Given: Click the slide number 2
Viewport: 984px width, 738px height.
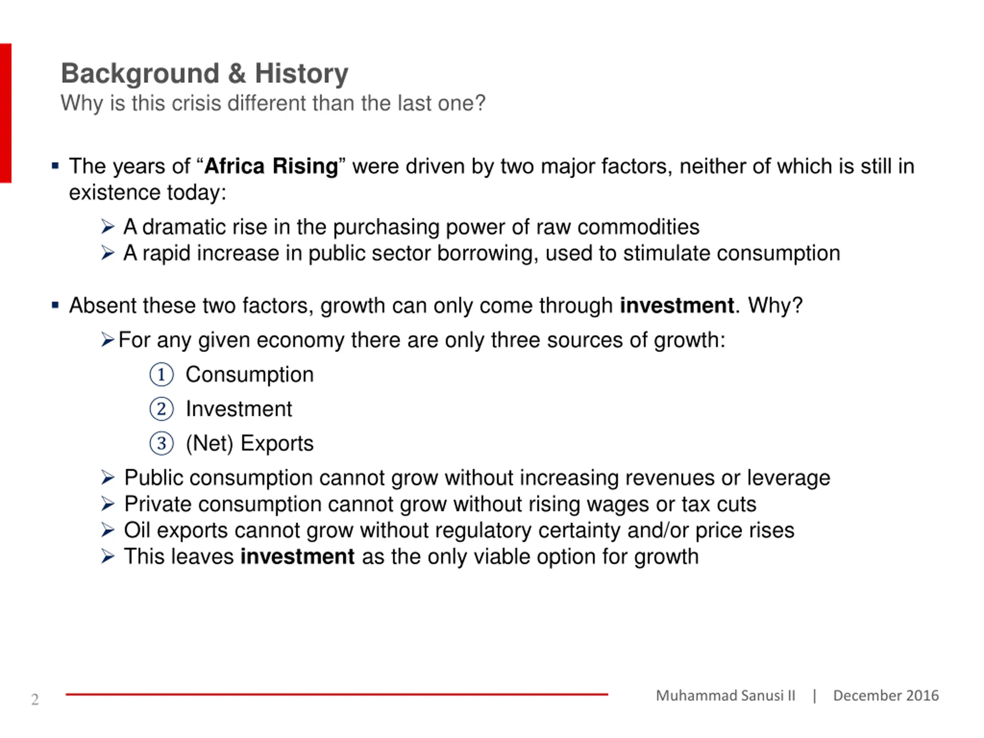Looking at the screenshot, I should tap(35, 700).
